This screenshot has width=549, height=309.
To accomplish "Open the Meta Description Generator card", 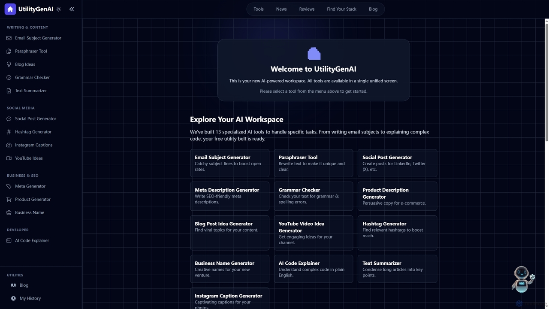I will click(x=229, y=196).
